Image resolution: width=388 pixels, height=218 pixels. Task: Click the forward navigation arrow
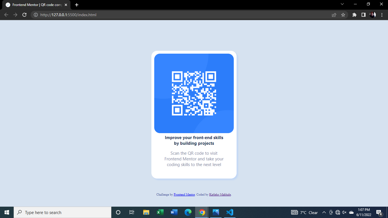15,15
